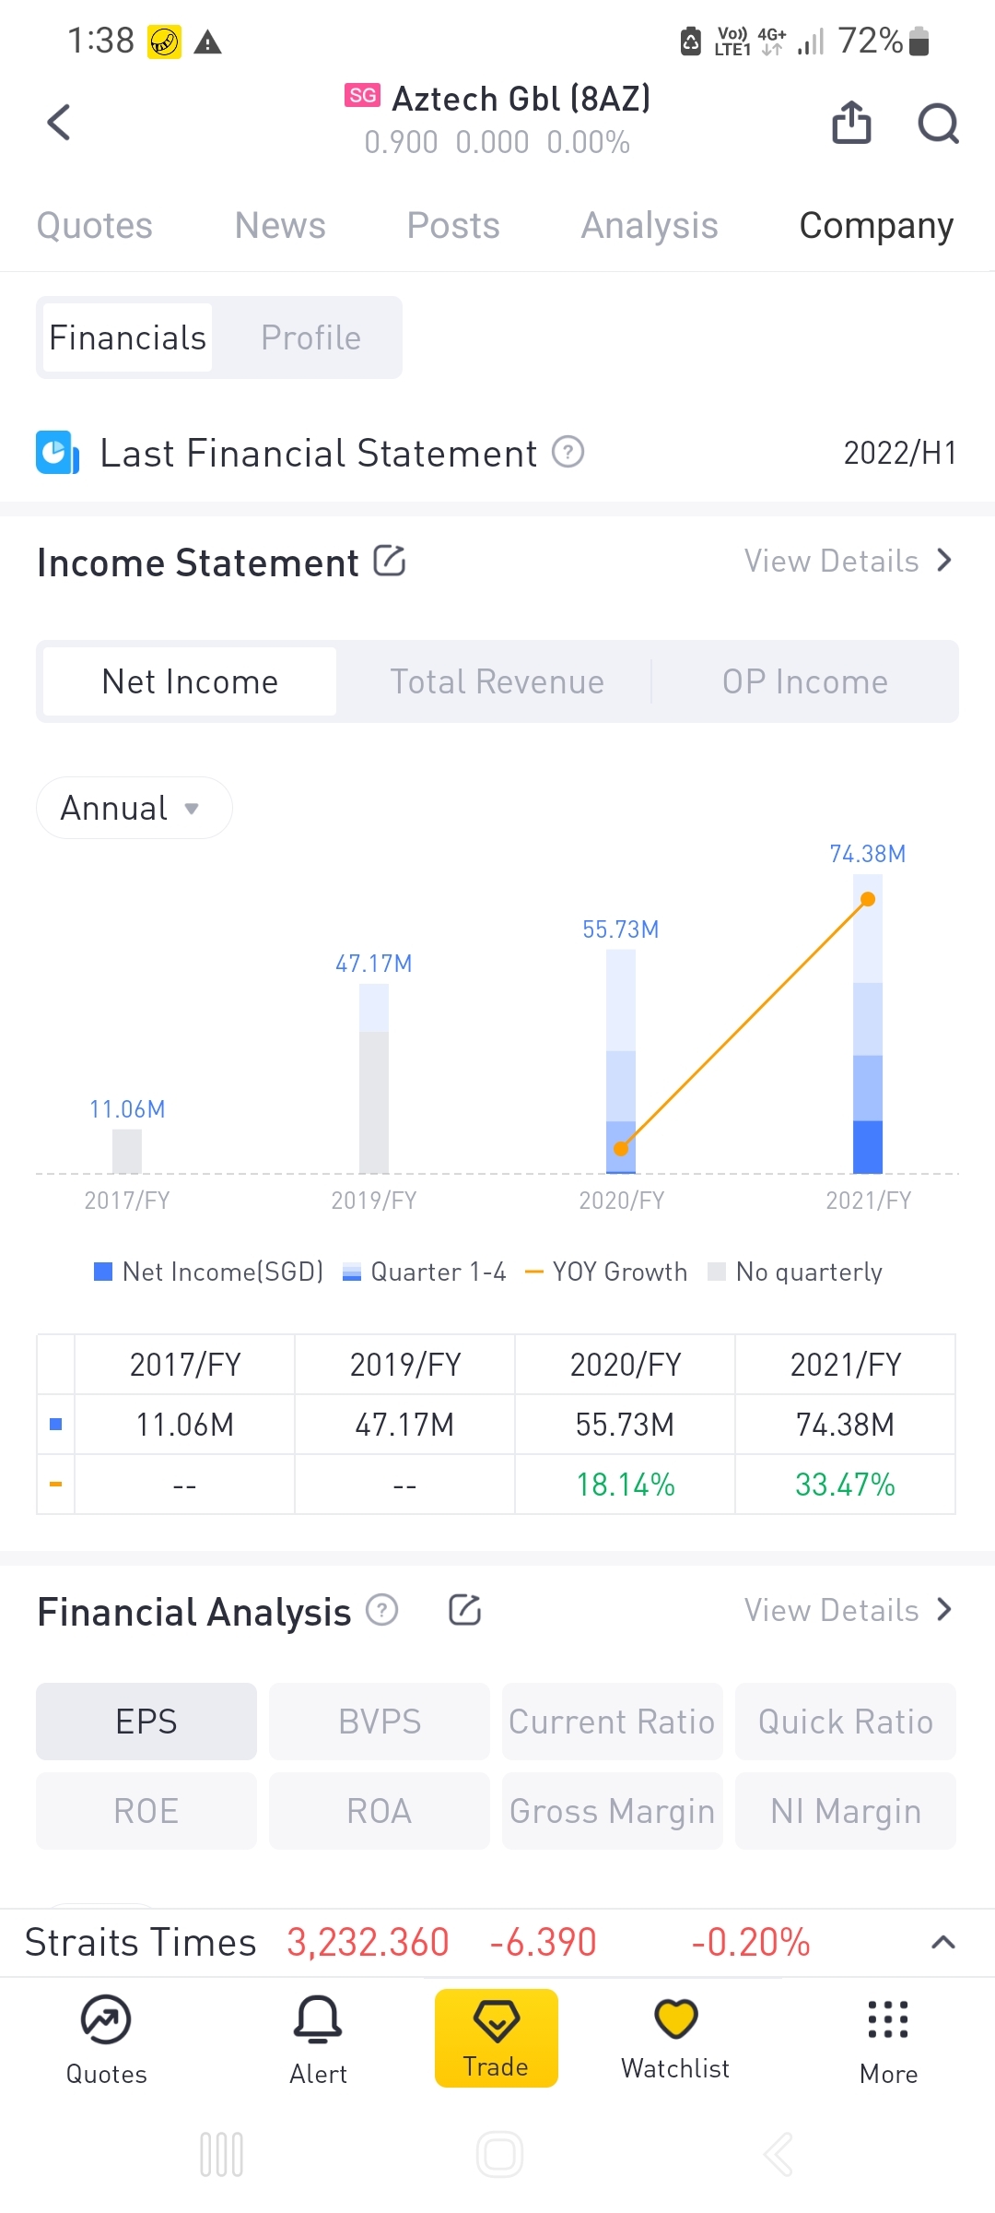Image resolution: width=995 pixels, height=2213 pixels.
Task: Tap the 55.73M table cell
Action: (625, 1425)
